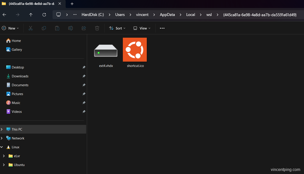The height and width of the screenshot is (174, 304).
Task: Click the Paste clipboard icon
Action: pos(57,28)
